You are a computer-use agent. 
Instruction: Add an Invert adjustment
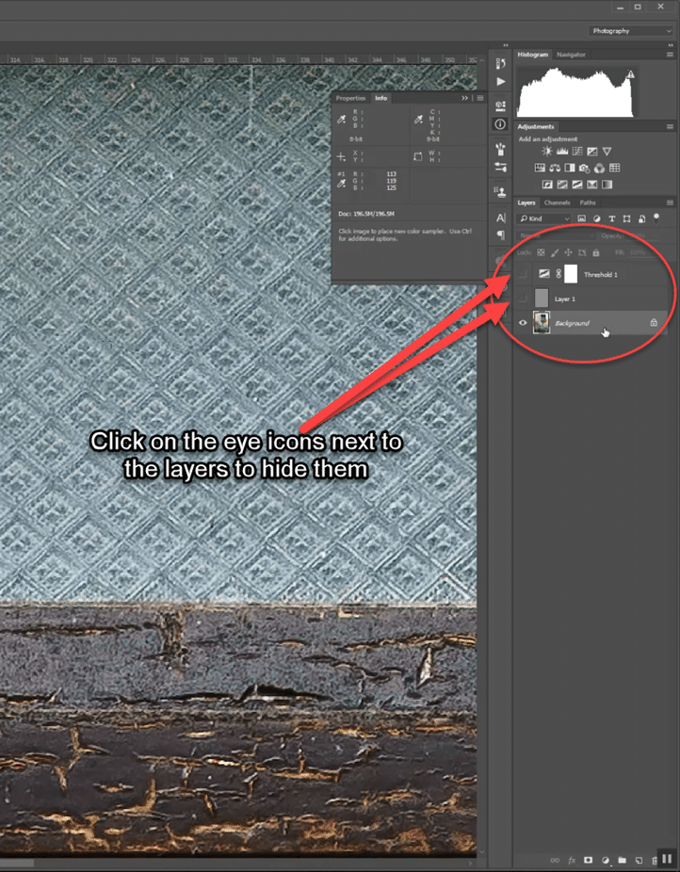(547, 184)
